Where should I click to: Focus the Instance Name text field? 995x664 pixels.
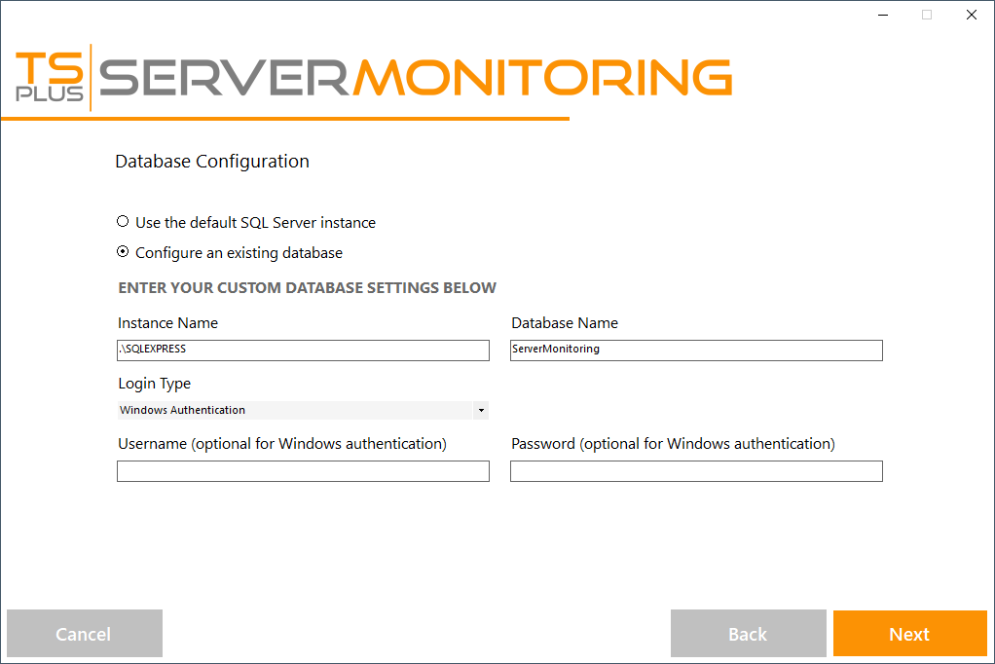303,350
